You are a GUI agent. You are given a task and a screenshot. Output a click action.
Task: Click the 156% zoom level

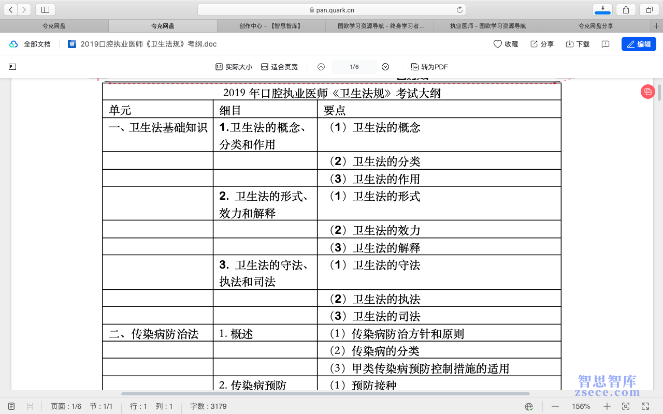click(581, 406)
